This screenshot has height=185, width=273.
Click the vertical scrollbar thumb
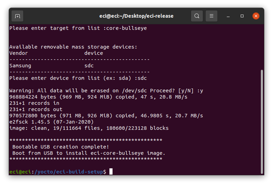click(x=262, y=121)
